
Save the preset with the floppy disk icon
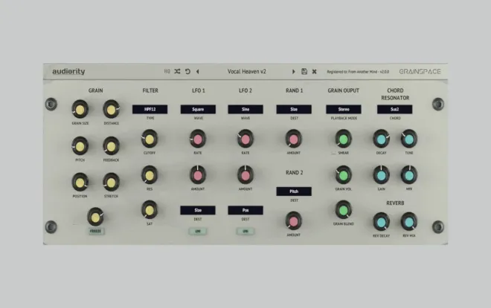coord(304,71)
